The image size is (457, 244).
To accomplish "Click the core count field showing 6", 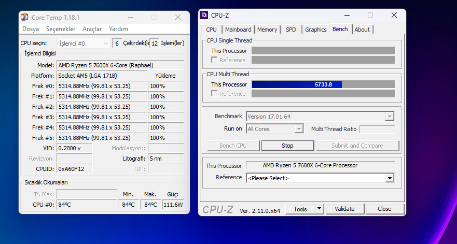I will coord(117,44).
